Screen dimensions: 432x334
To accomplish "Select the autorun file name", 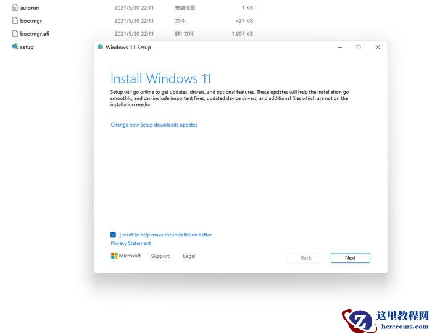I will click(x=30, y=8).
